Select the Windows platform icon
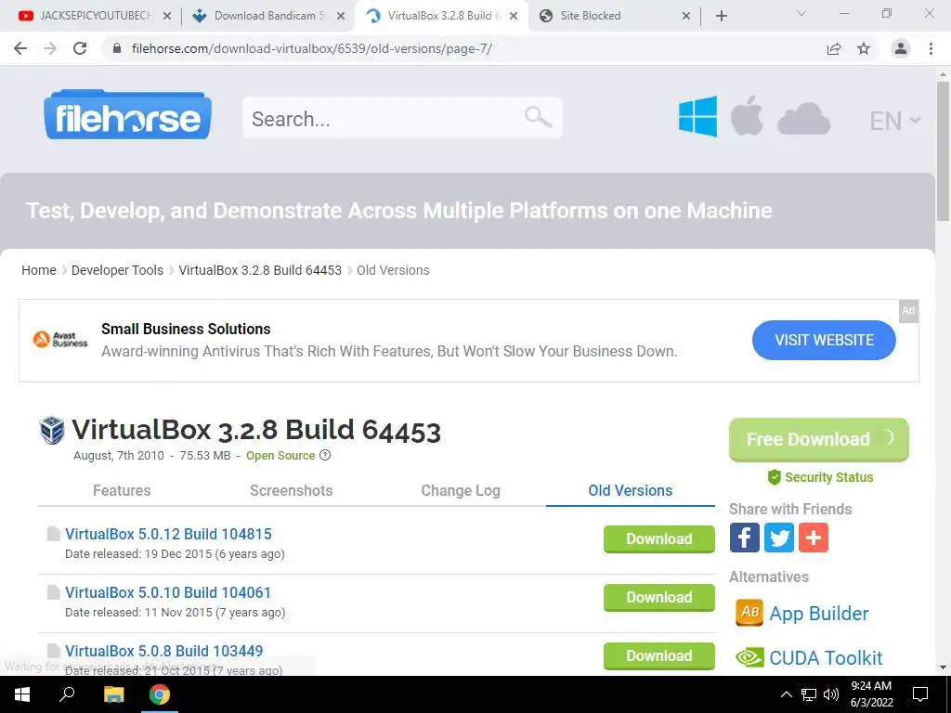951x713 pixels. (697, 116)
